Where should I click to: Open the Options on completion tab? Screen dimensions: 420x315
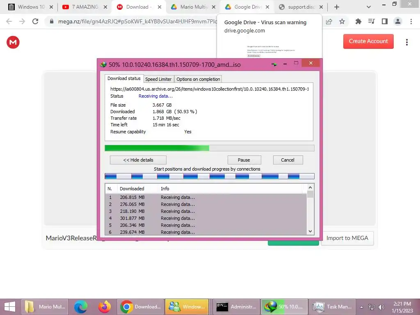(x=198, y=79)
